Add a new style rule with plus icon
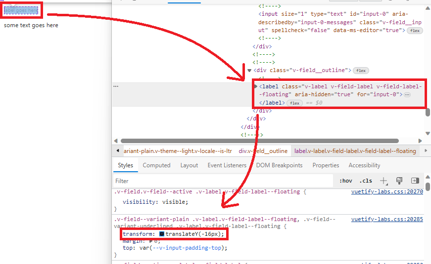The width and height of the screenshot is (431, 264). 383,181
